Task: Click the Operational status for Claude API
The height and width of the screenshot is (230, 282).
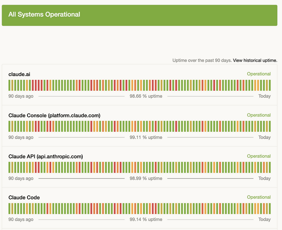Action: [259, 156]
